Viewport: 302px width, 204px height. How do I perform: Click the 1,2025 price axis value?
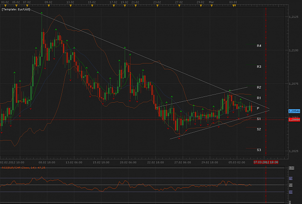click(294, 151)
